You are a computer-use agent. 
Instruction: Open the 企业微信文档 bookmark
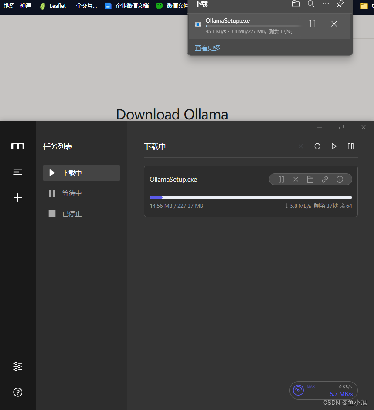127,6
